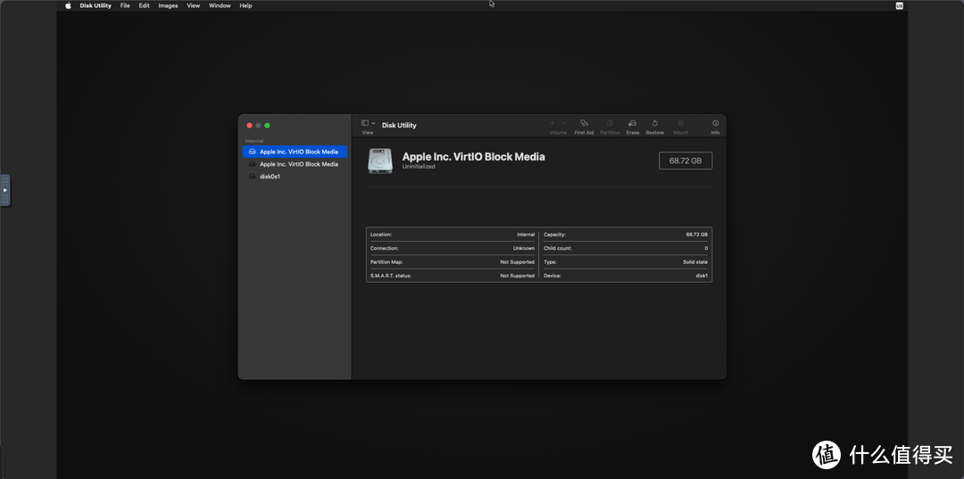The width and height of the screenshot is (964, 479).
Task: Click the Type: label
Action: [550, 262]
